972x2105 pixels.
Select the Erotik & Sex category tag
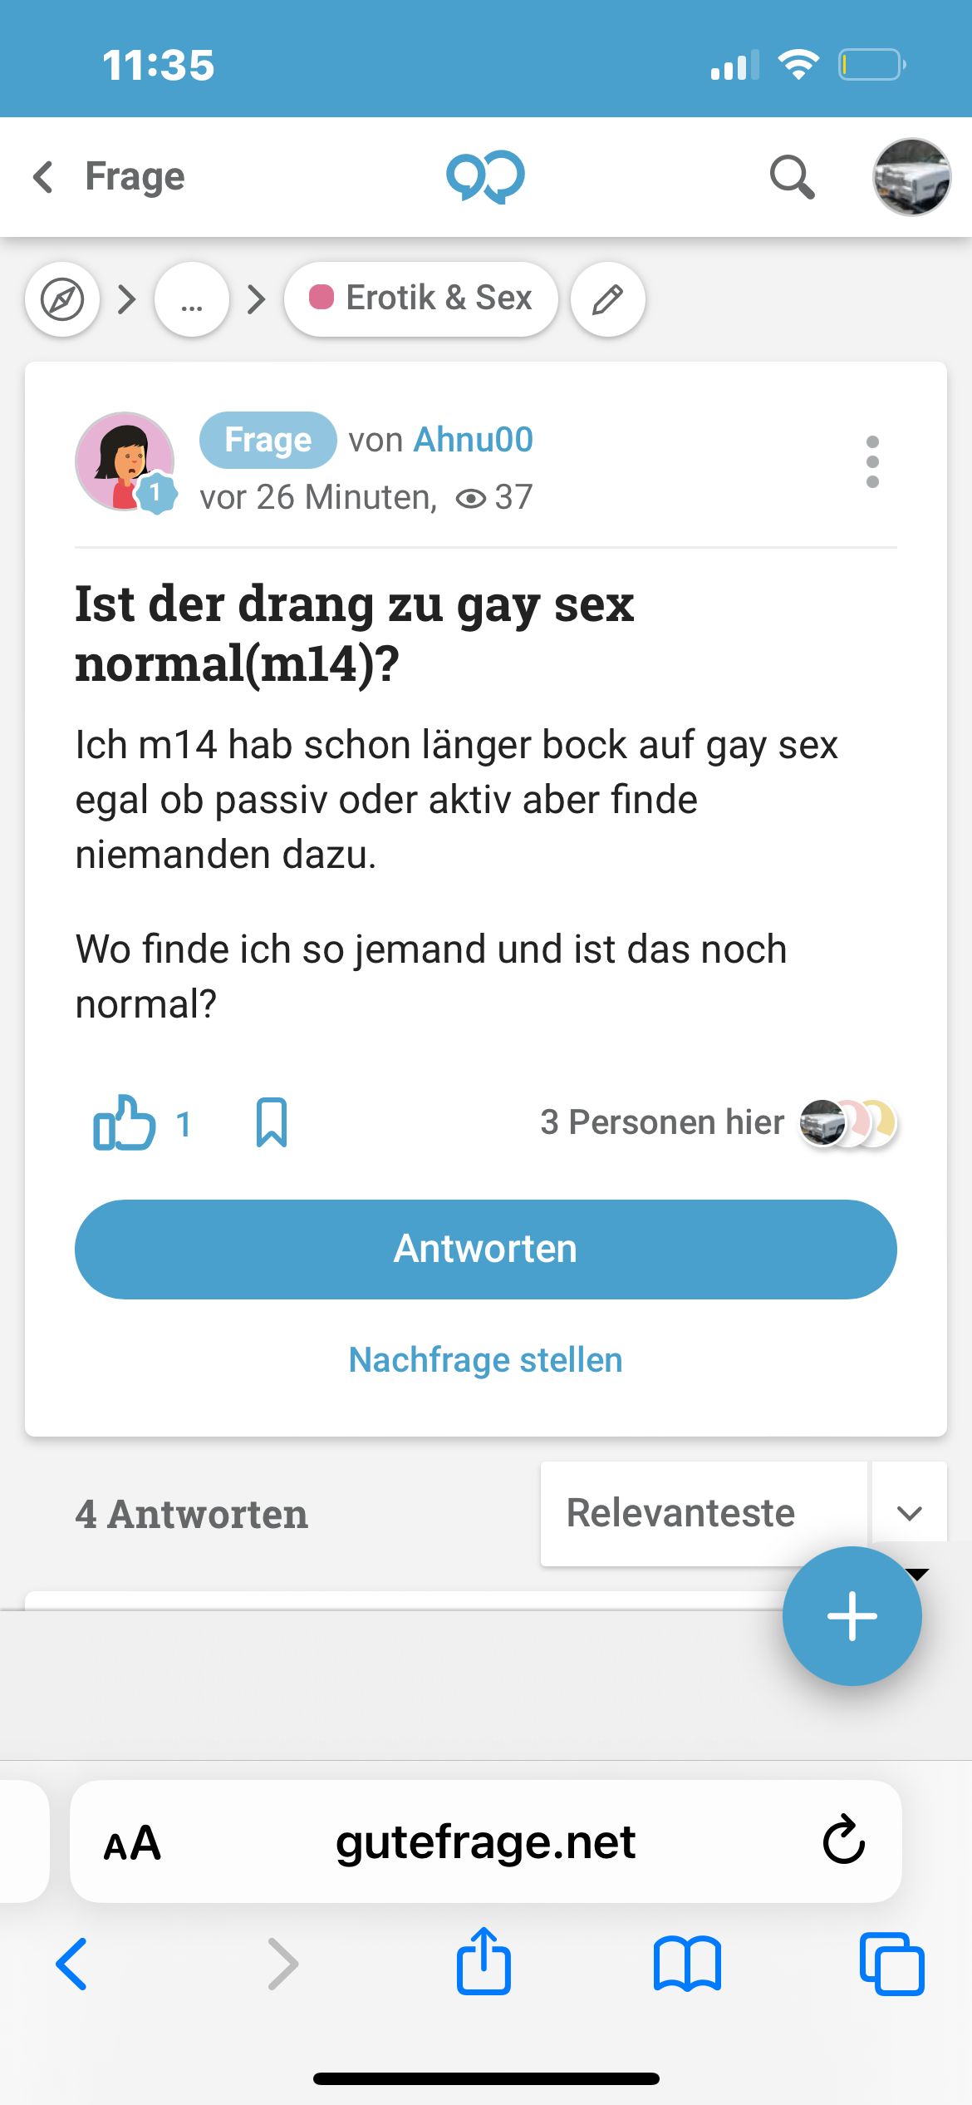tap(420, 299)
